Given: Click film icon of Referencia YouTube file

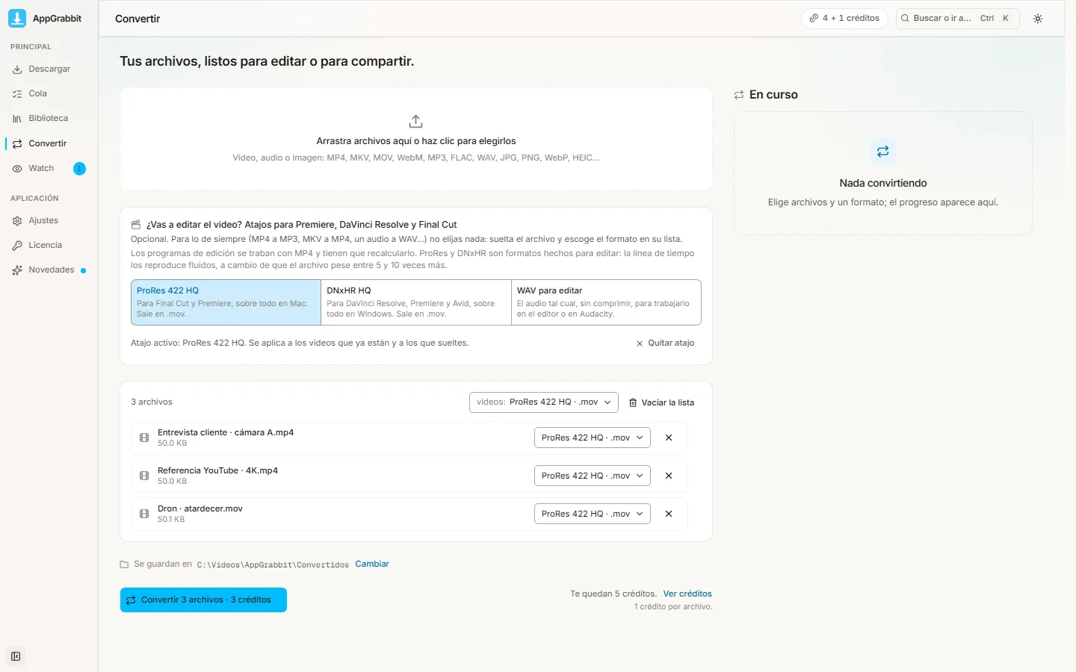Looking at the screenshot, I should point(144,476).
